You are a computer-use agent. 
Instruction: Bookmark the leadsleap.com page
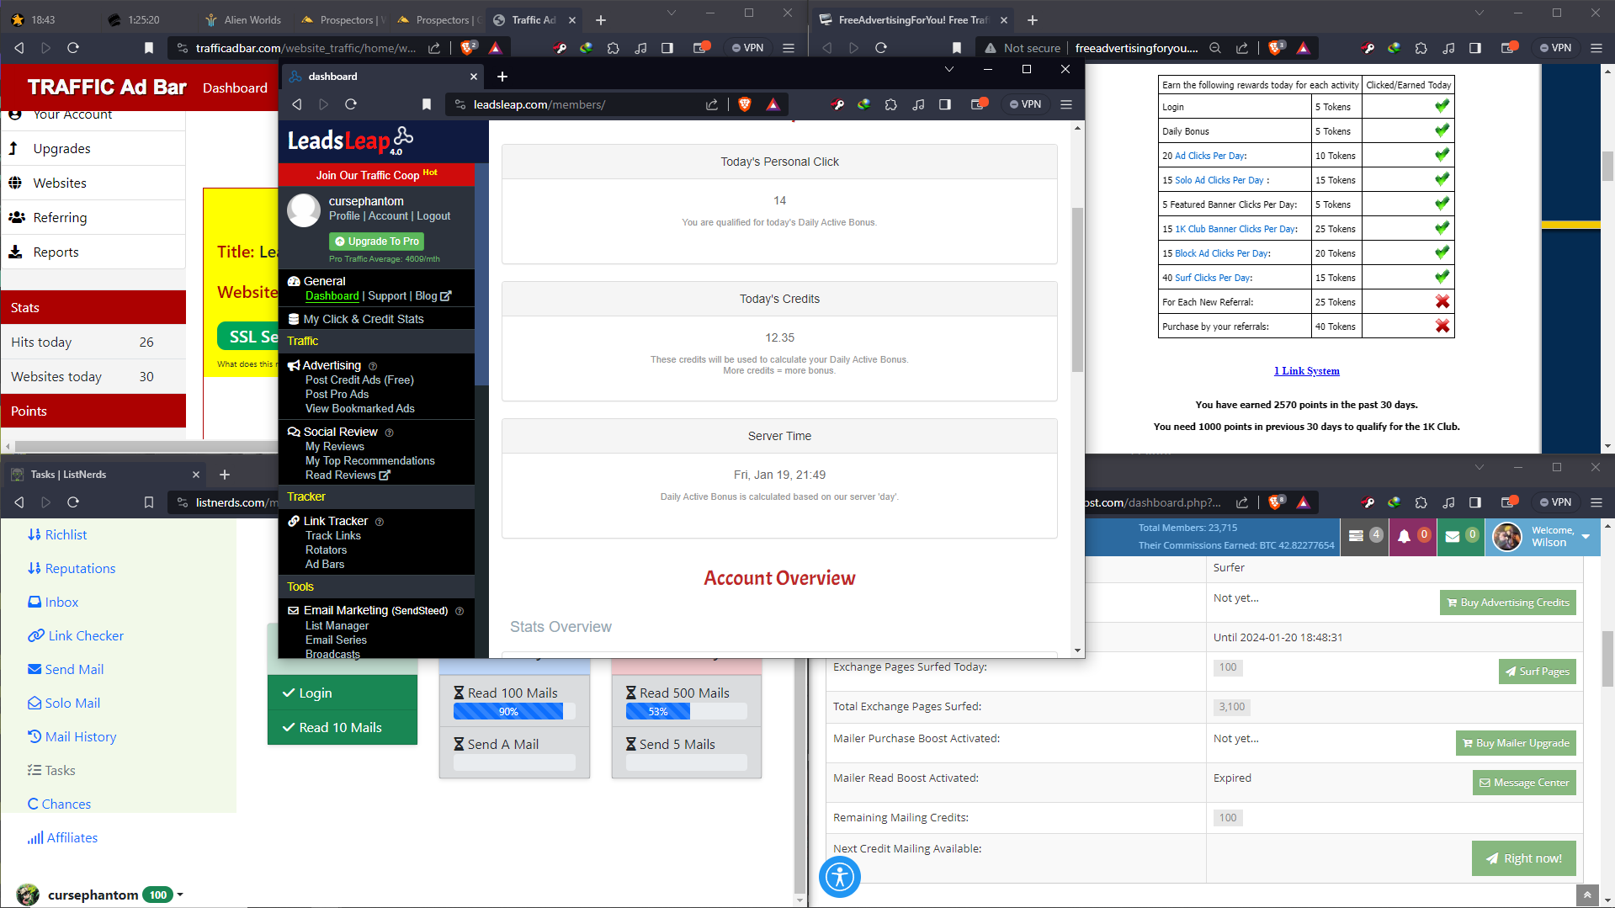(427, 104)
